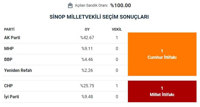The height and width of the screenshot is (107, 200).
Task: Click the orange Cumhur İttifakı block
Action: (x=162, y=54)
